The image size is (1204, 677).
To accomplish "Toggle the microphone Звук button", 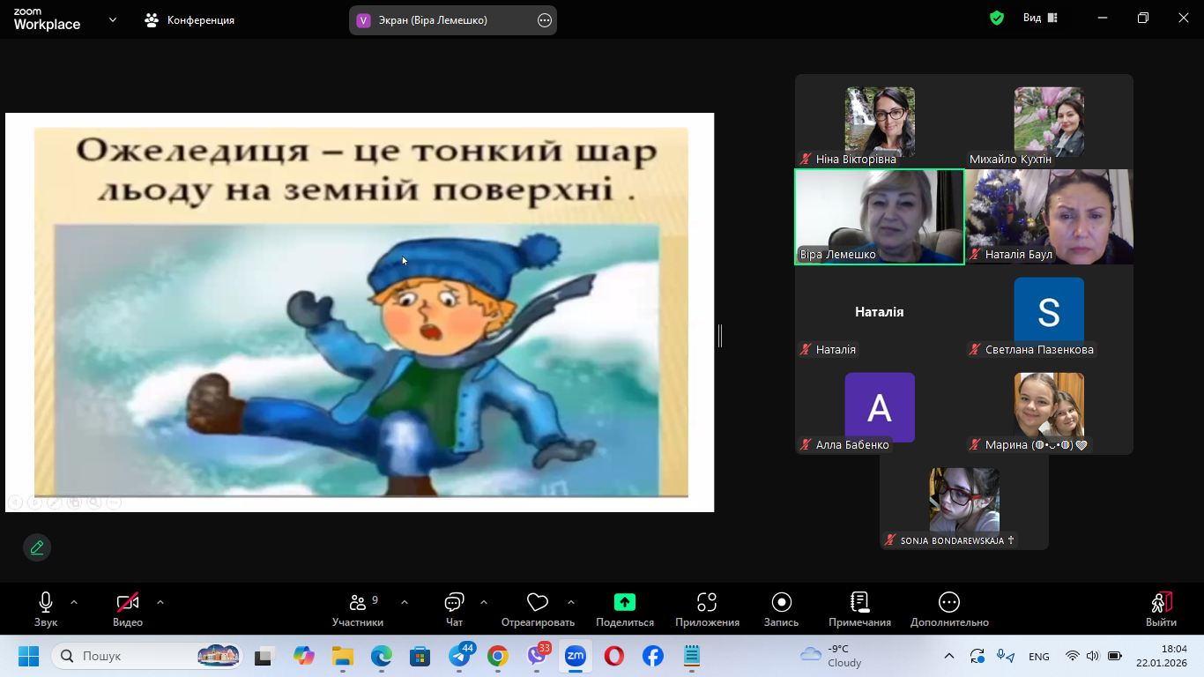I will 46,609.
